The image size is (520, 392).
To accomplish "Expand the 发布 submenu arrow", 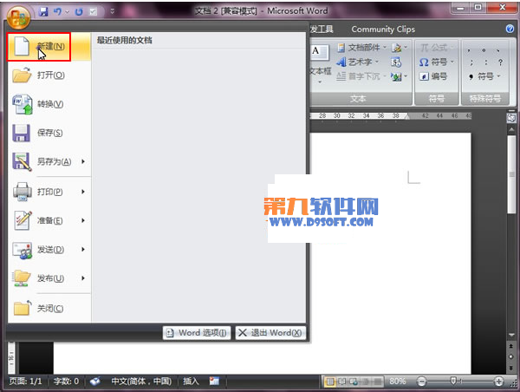I will pyautogui.click(x=83, y=278).
